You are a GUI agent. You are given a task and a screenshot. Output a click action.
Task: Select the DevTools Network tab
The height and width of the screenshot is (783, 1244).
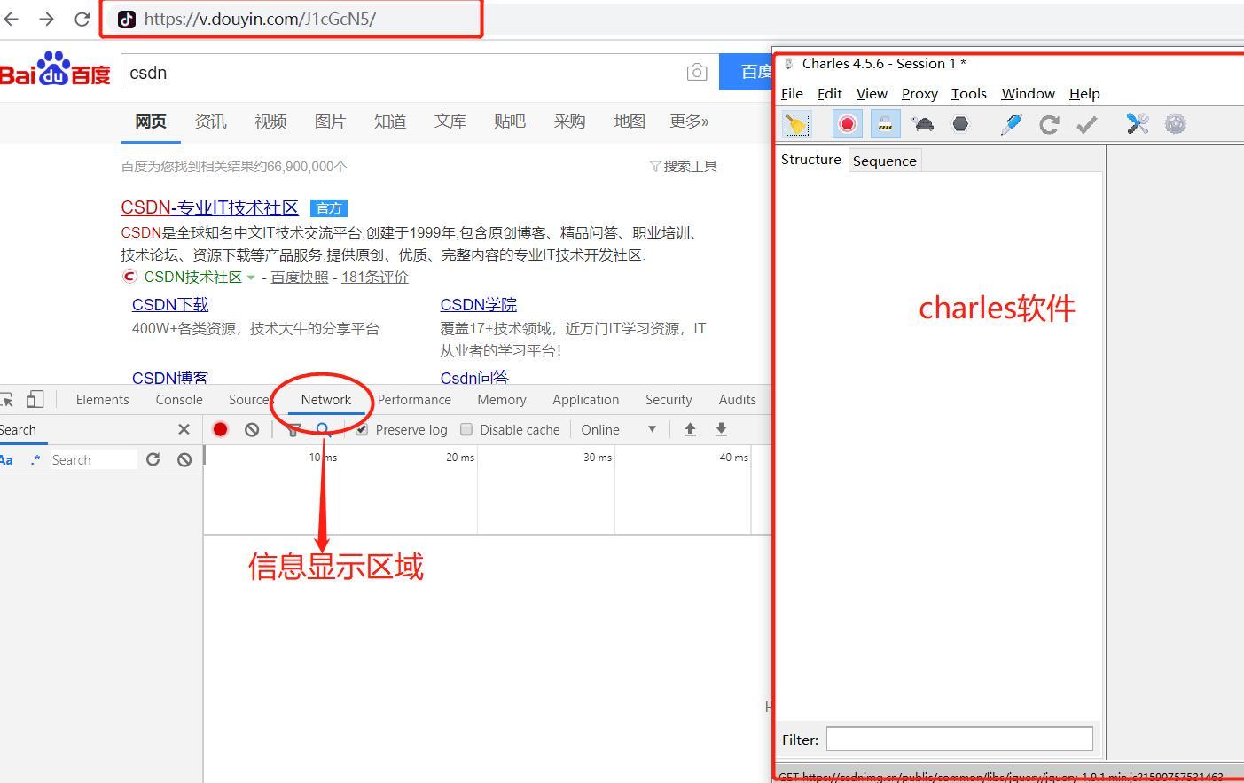click(x=325, y=400)
